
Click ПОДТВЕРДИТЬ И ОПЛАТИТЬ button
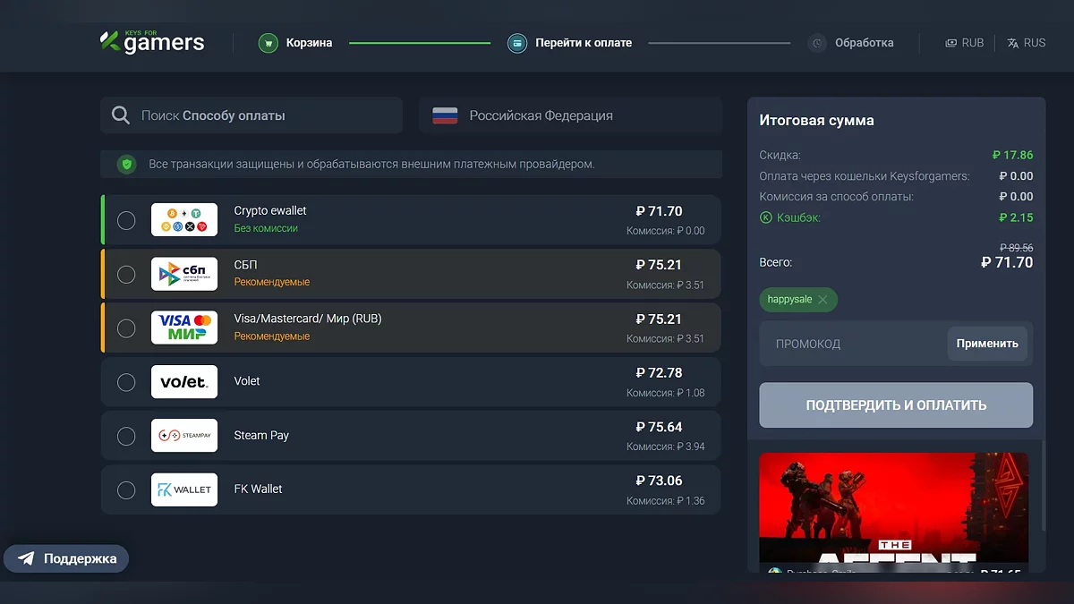pyautogui.click(x=896, y=405)
